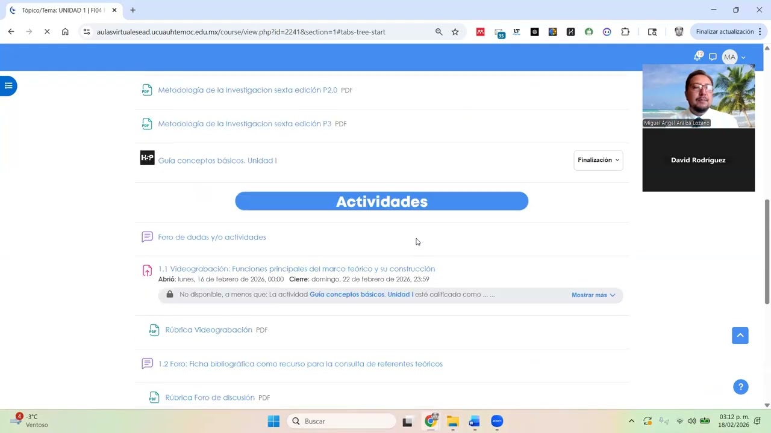Click the site information icon in address bar
The height and width of the screenshot is (433, 771).
click(87, 32)
